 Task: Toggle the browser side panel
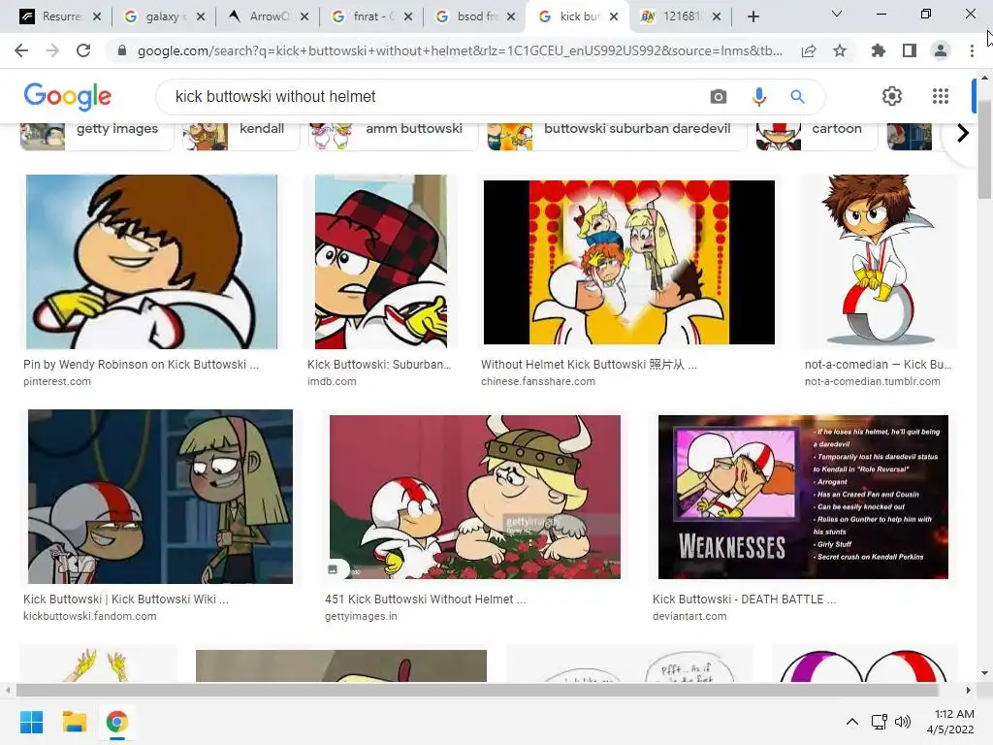(910, 50)
